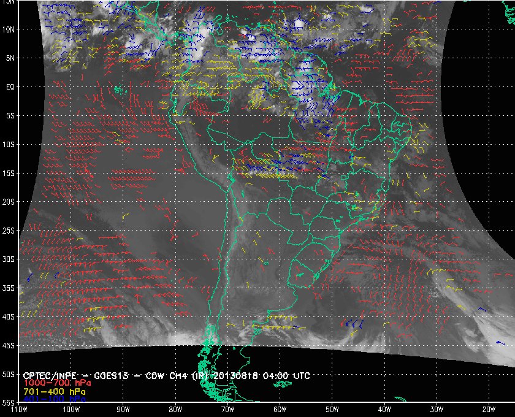Click the 110W longitude axis label
Viewport: 515px width, 417px height.
pos(19,410)
